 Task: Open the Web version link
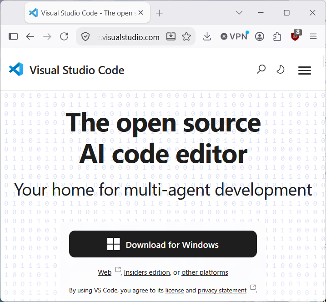105,272
